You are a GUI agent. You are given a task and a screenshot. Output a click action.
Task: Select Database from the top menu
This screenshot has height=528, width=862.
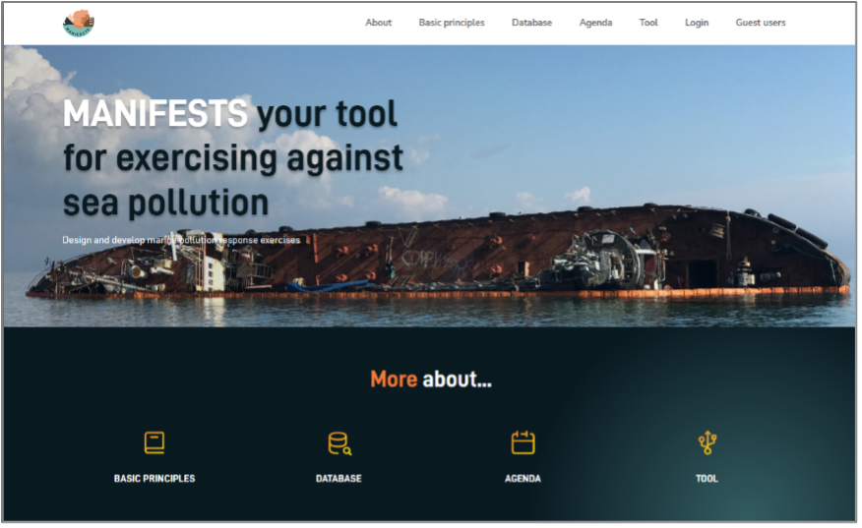pyautogui.click(x=531, y=23)
